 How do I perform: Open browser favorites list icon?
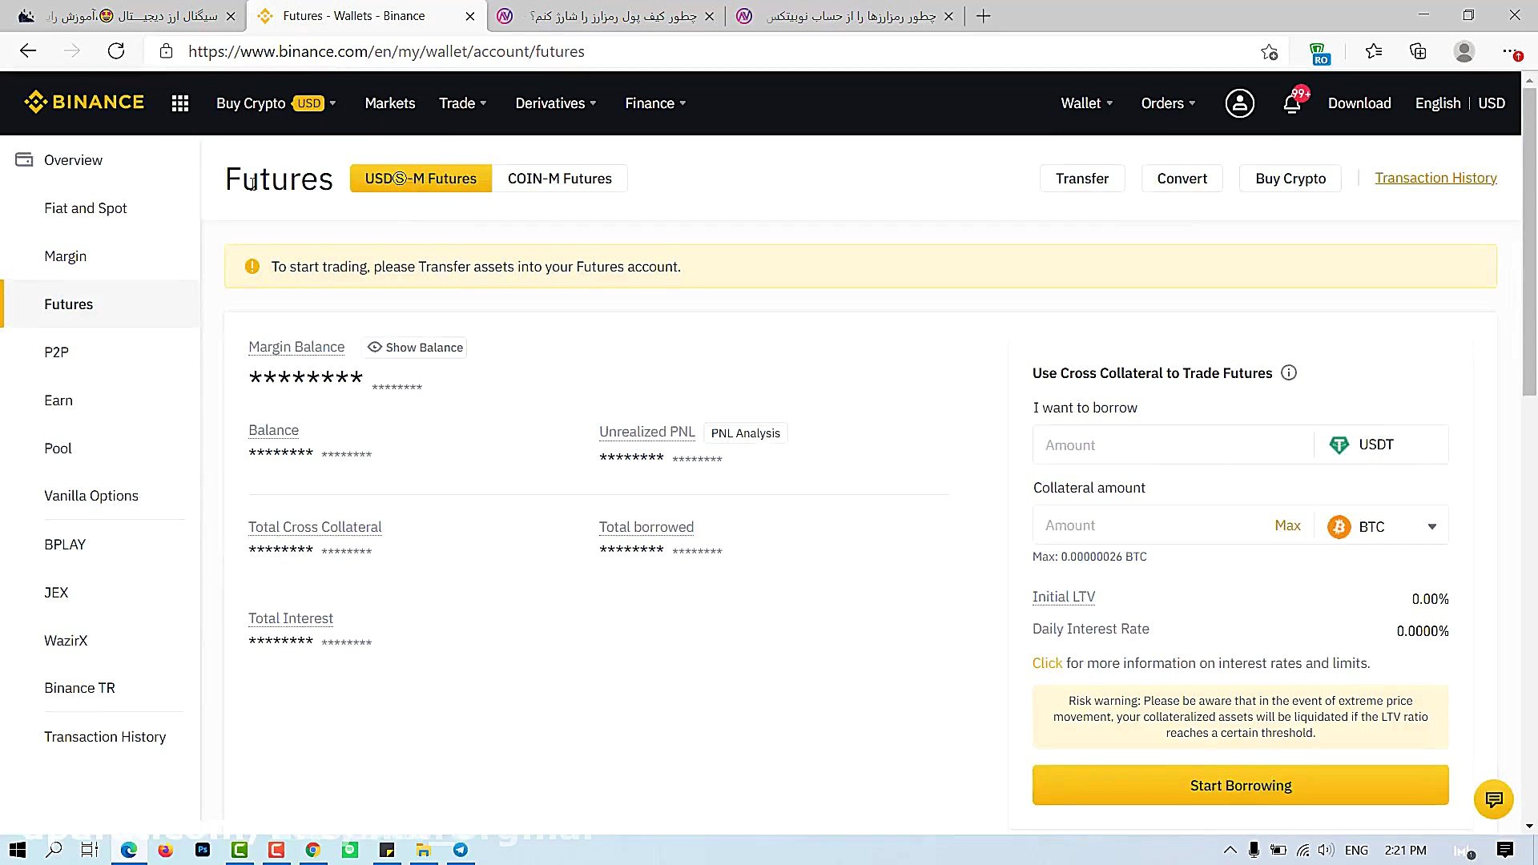(x=1374, y=51)
